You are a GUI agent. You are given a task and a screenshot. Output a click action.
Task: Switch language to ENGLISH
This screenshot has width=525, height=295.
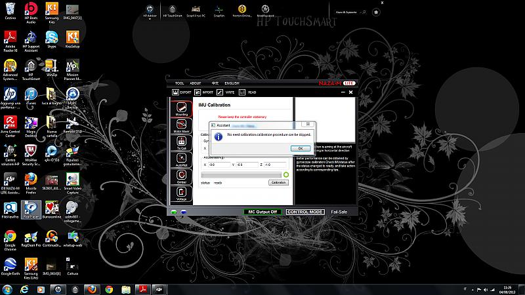click(232, 83)
